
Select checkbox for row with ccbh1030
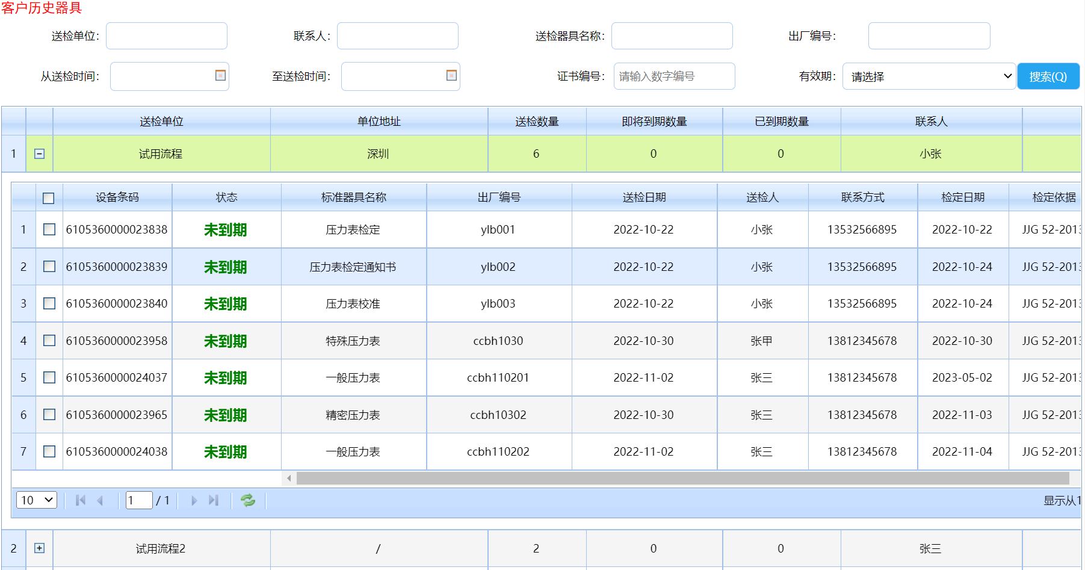click(x=49, y=341)
